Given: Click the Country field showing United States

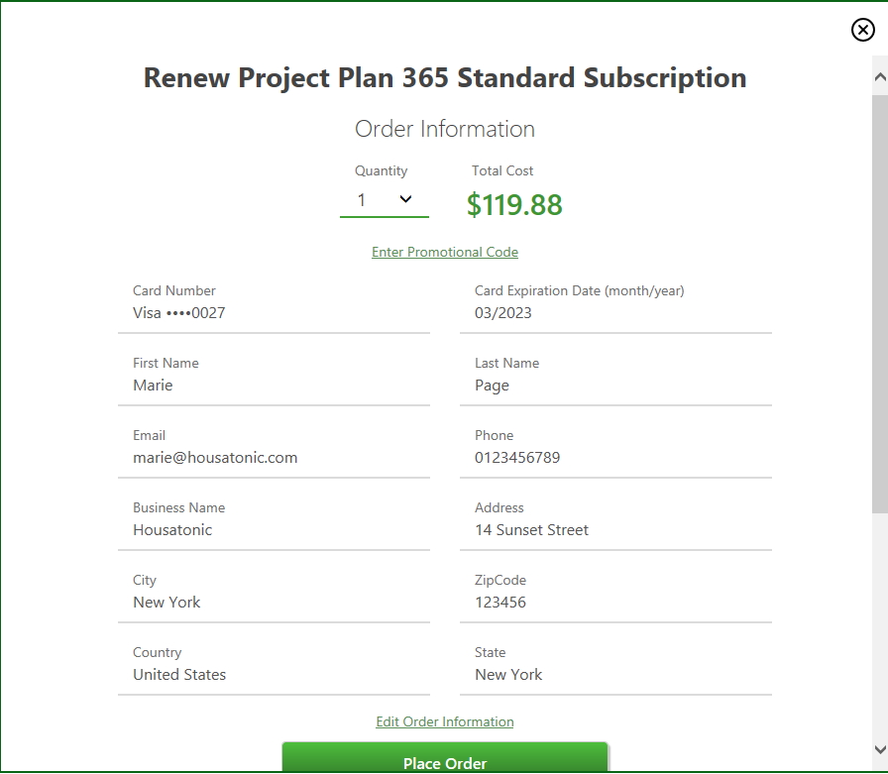Looking at the screenshot, I should pyautogui.click(x=274, y=668).
